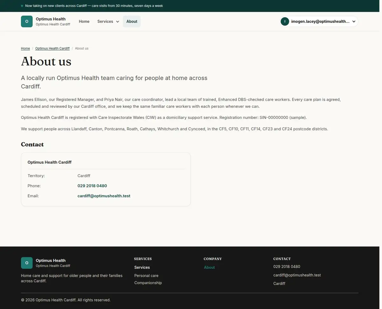Open the Home nav item

[x=84, y=21]
